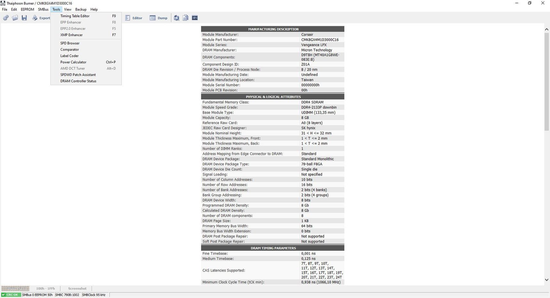Viewport: 550px width, 298px height.
Task: Open the Screenshot tab
Action: [77, 288]
